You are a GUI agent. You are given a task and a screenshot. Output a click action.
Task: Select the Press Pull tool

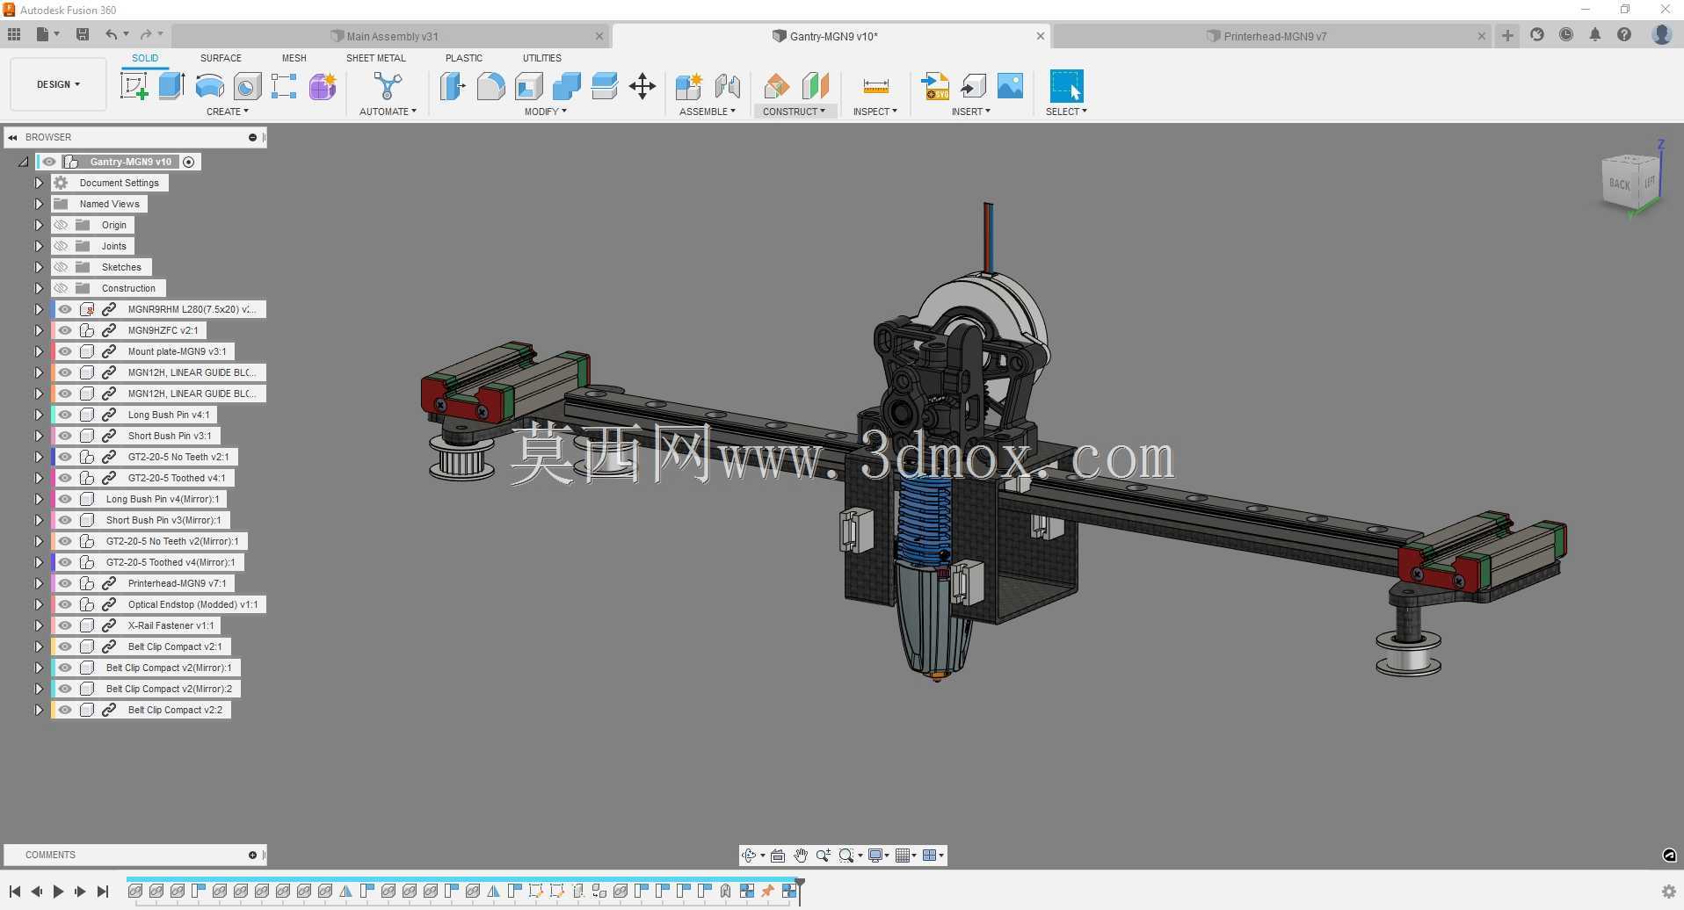tap(453, 86)
